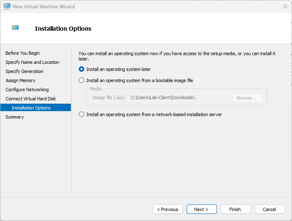Select Install an operating system later

point(82,69)
